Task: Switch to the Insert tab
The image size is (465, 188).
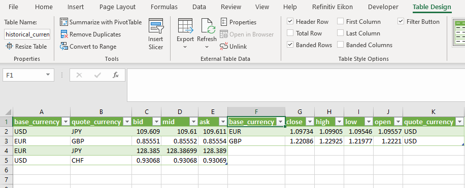Action: coord(75,7)
